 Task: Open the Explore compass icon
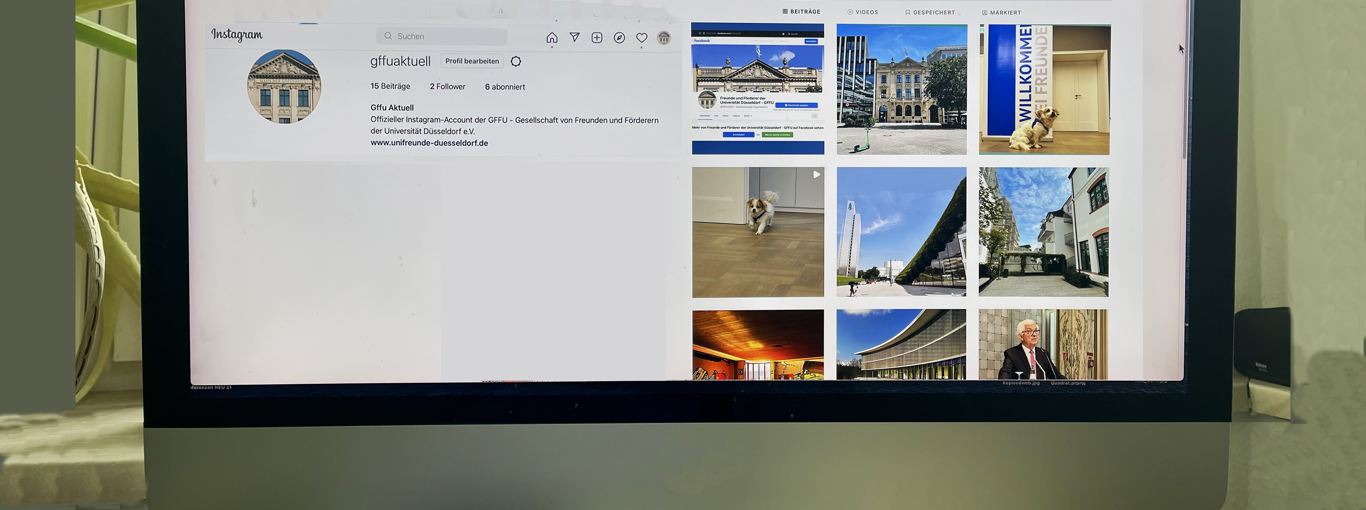pos(619,38)
